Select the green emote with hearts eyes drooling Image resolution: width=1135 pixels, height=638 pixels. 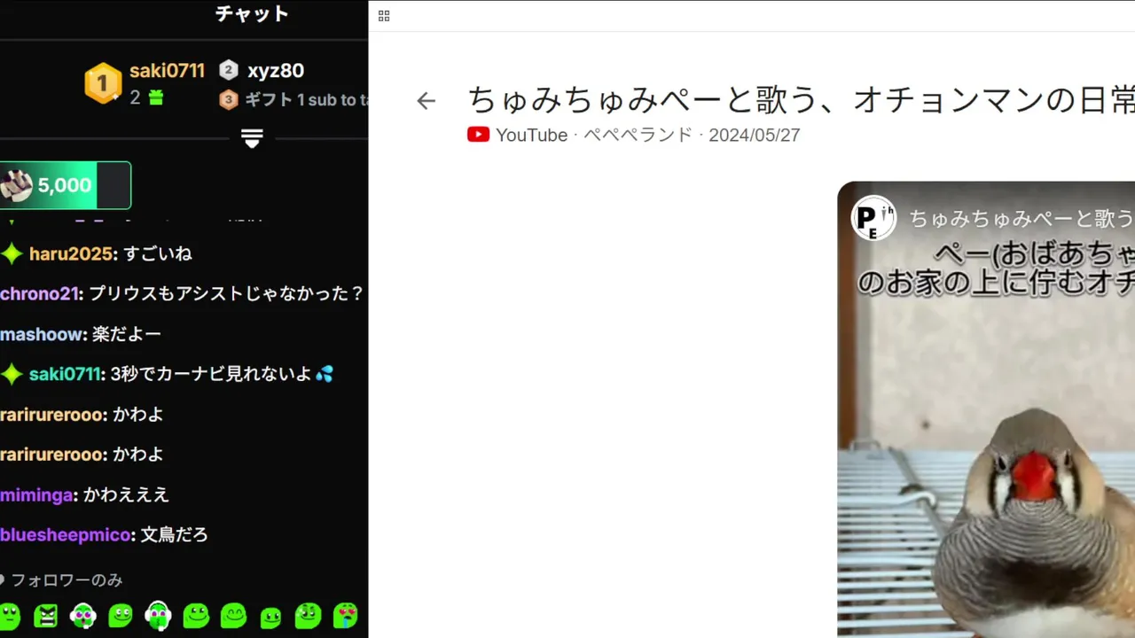(x=345, y=615)
